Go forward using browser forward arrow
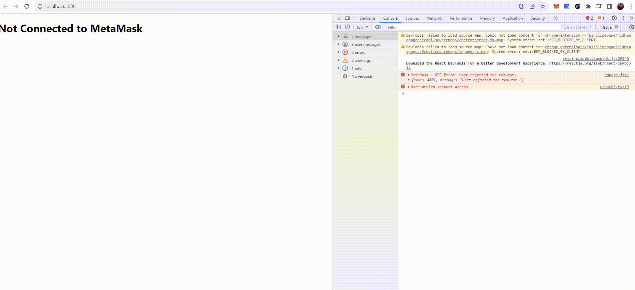635x290 pixels. [16, 6]
